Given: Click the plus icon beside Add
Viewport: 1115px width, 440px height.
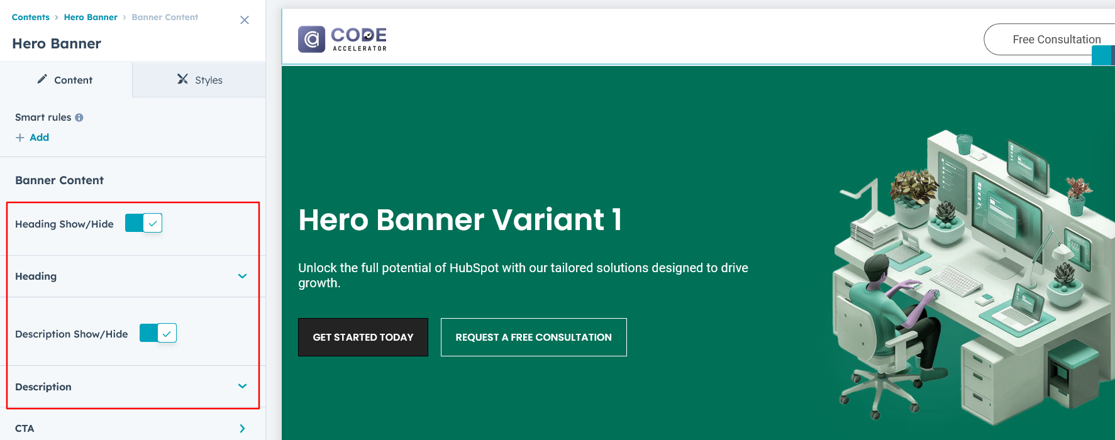Looking at the screenshot, I should point(20,138).
